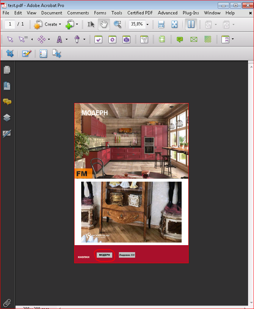Open the Attachments paperclip panel
This screenshot has height=309, width=254.
[x=7, y=303]
